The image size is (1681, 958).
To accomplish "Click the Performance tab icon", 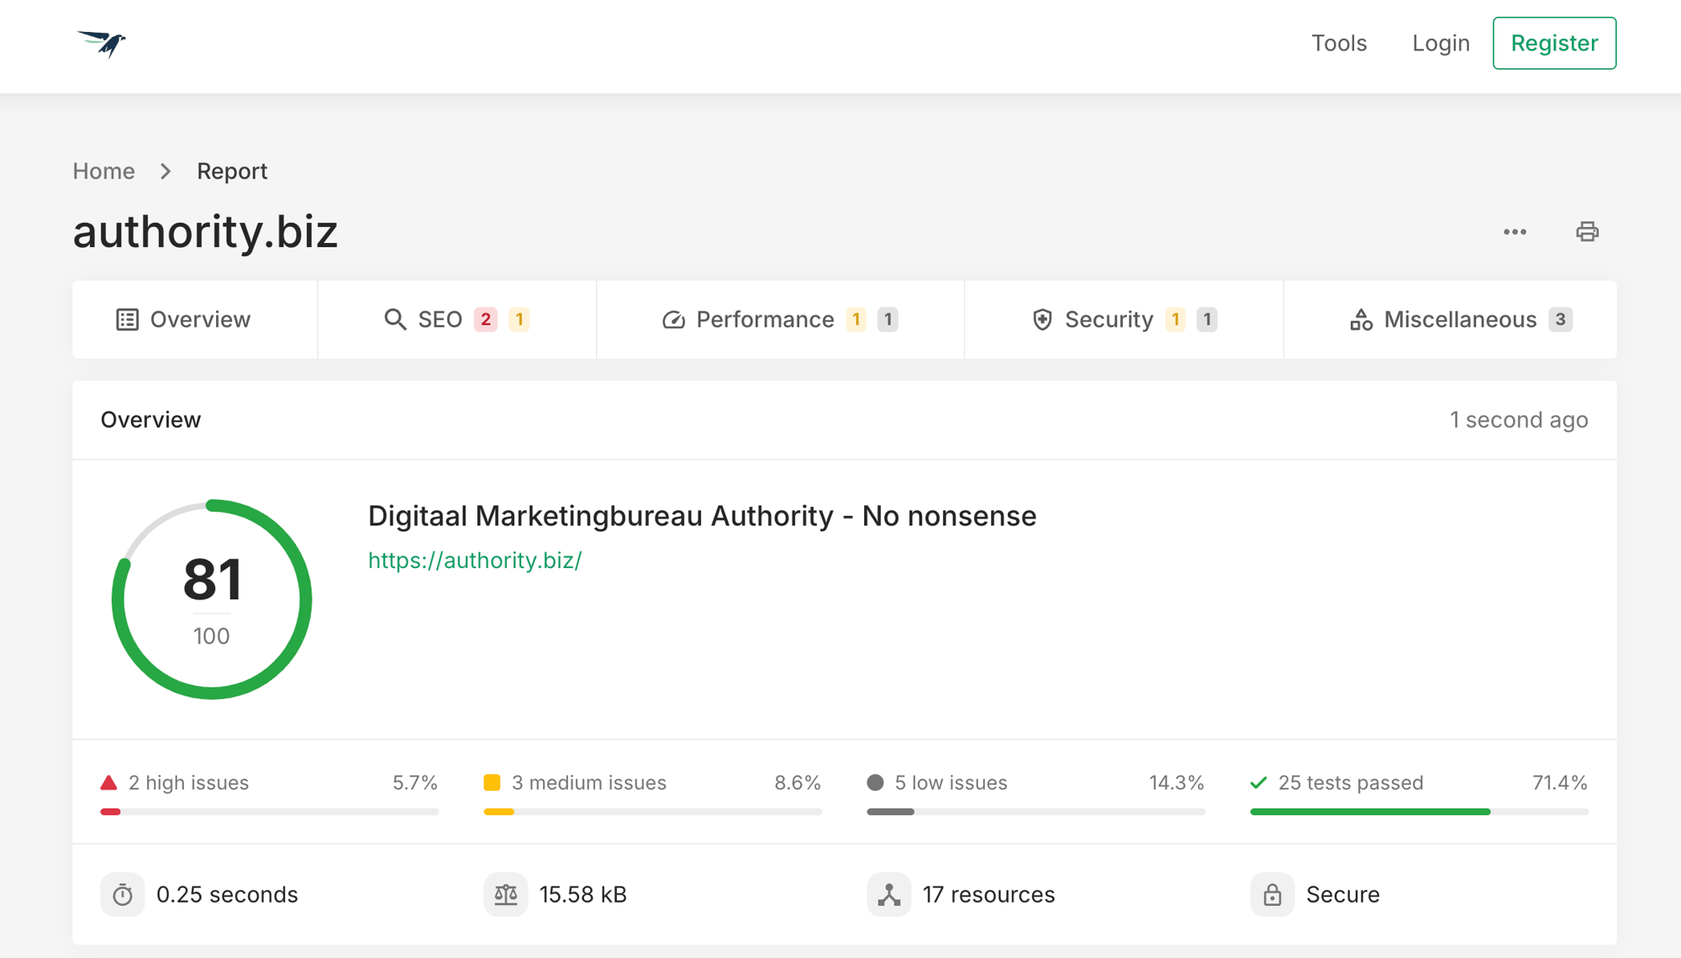I will coord(672,319).
